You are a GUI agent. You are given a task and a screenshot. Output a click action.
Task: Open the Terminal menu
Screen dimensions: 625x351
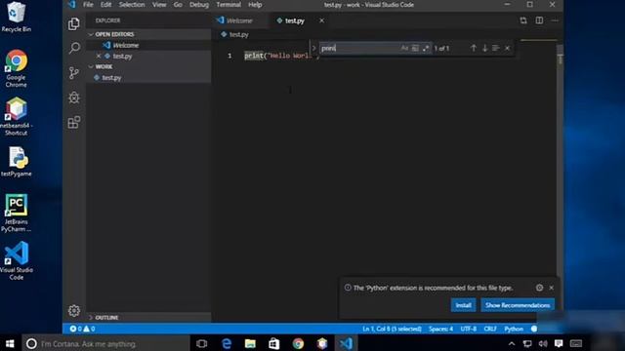[229, 5]
